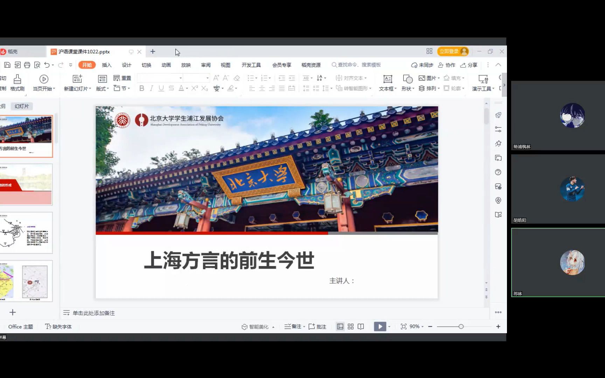The width and height of the screenshot is (605, 378).
Task: Insert a Text Box (文本框)
Action: coord(388,83)
